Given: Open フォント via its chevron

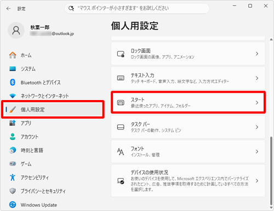Looking at the screenshot, I should pos(257,151).
